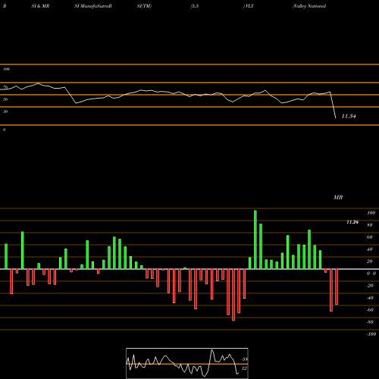The image size is (379, 379).
Task: Click the 'Valley National' title text
Action: [309, 6]
